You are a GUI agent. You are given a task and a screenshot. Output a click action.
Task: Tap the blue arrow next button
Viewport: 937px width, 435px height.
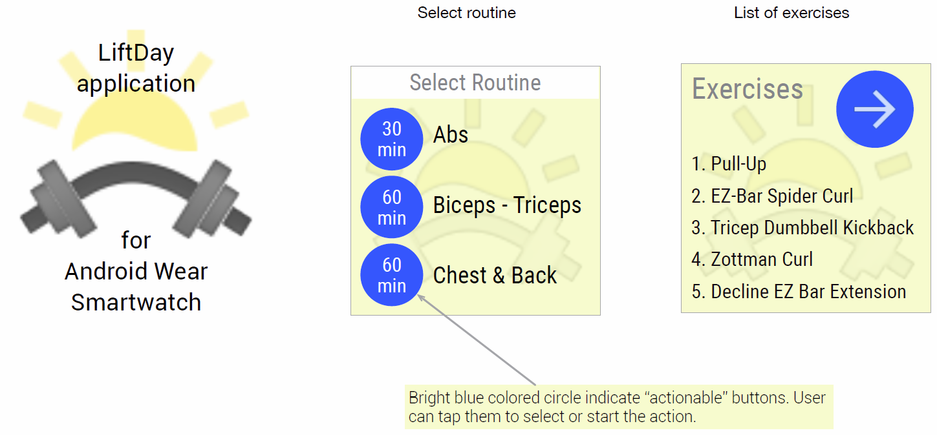[x=874, y=109]
